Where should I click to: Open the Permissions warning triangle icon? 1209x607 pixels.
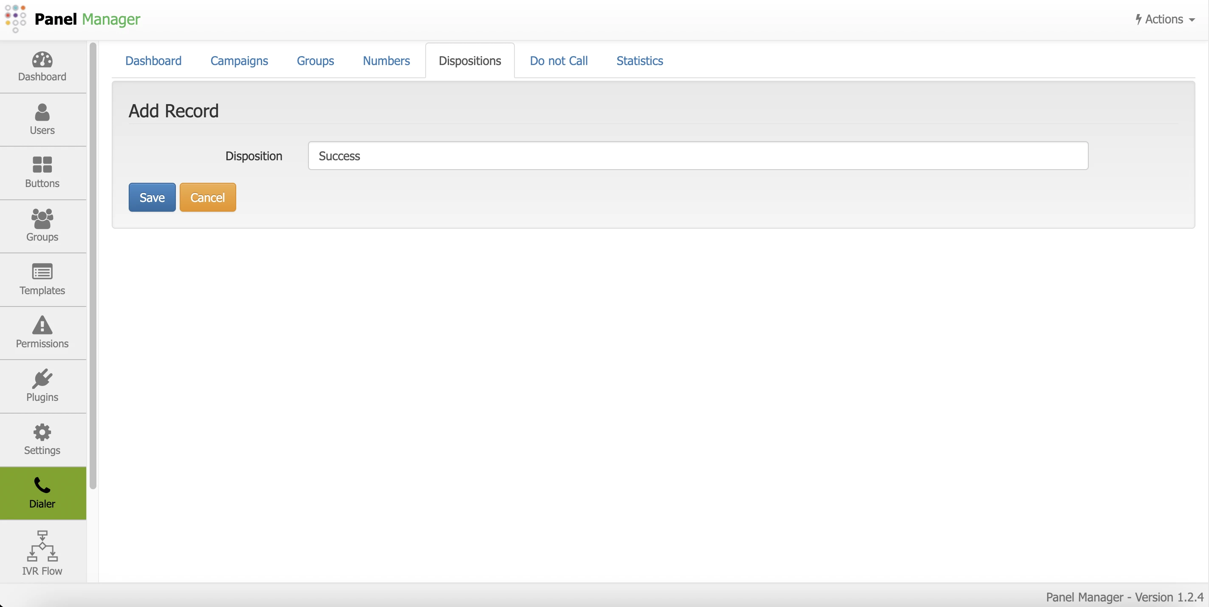42,325
